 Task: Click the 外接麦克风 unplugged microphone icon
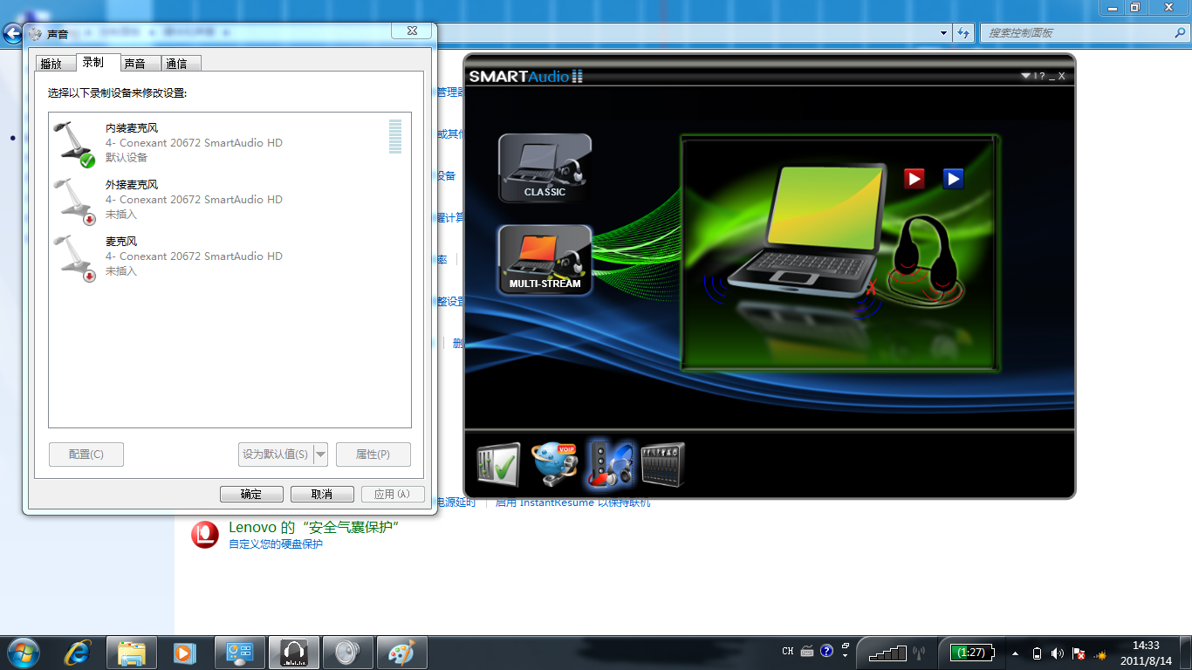coord(74,201)
